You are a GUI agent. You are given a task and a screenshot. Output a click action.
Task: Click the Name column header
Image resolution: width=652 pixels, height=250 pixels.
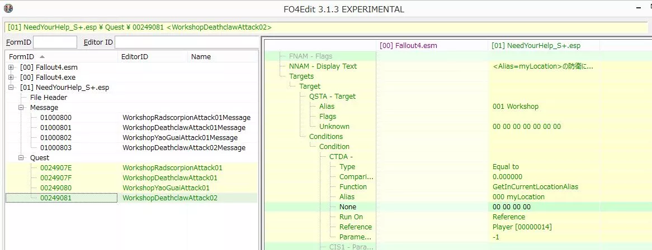201,56
